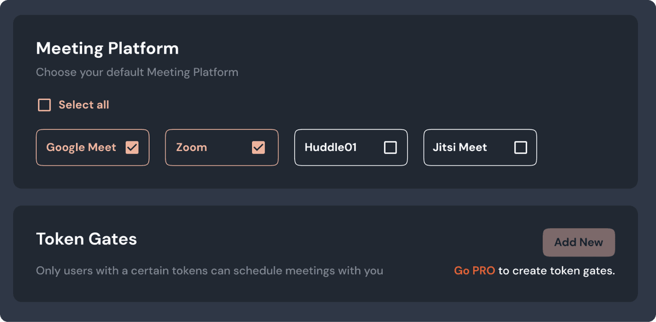Uncheck the Zoom platform checkbox
This screenshot has width=656, height=322.
(259, 147)
